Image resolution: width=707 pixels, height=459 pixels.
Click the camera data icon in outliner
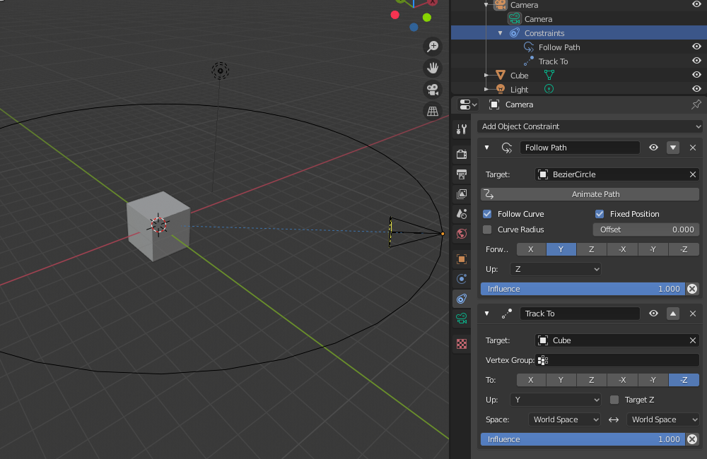click(514, 19)
